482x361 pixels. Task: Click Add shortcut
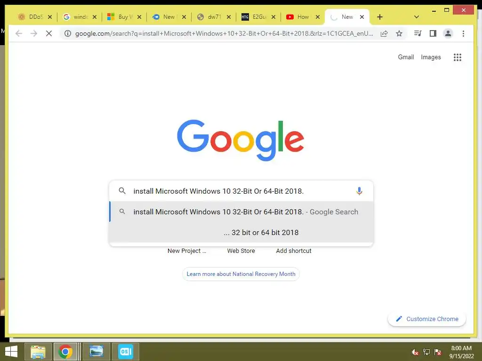pos(294,251)
